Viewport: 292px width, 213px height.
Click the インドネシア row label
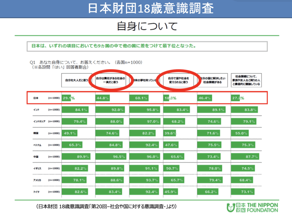[x=39, y=122]
